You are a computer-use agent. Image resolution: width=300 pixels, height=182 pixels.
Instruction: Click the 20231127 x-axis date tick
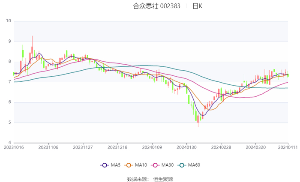pos(83,147)
